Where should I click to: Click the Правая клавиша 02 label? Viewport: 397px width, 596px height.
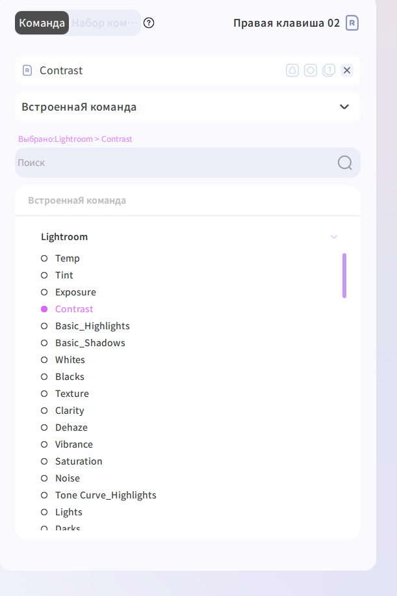[x=287, y=23]
